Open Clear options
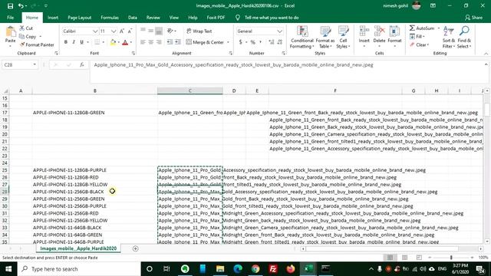The height and width of the screenshot is (276, 491). [420, 44]
